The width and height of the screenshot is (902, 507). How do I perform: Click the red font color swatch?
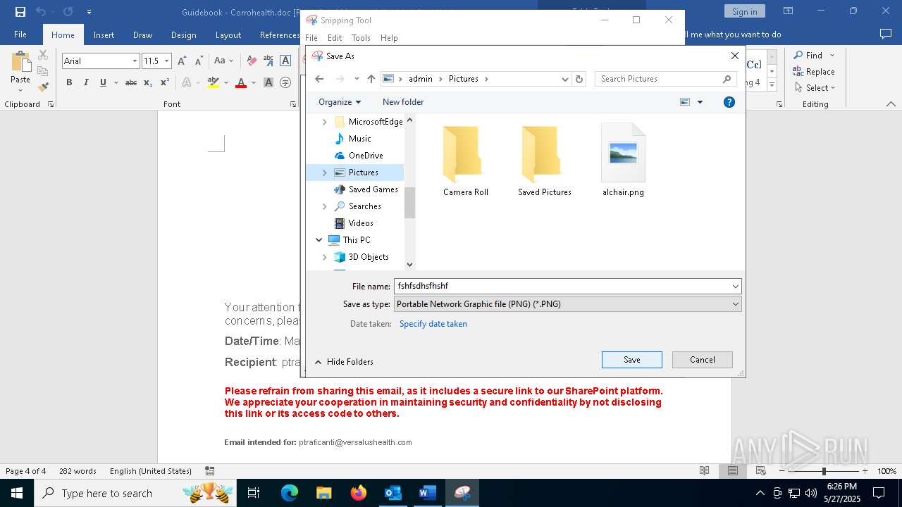click(241, 82)
